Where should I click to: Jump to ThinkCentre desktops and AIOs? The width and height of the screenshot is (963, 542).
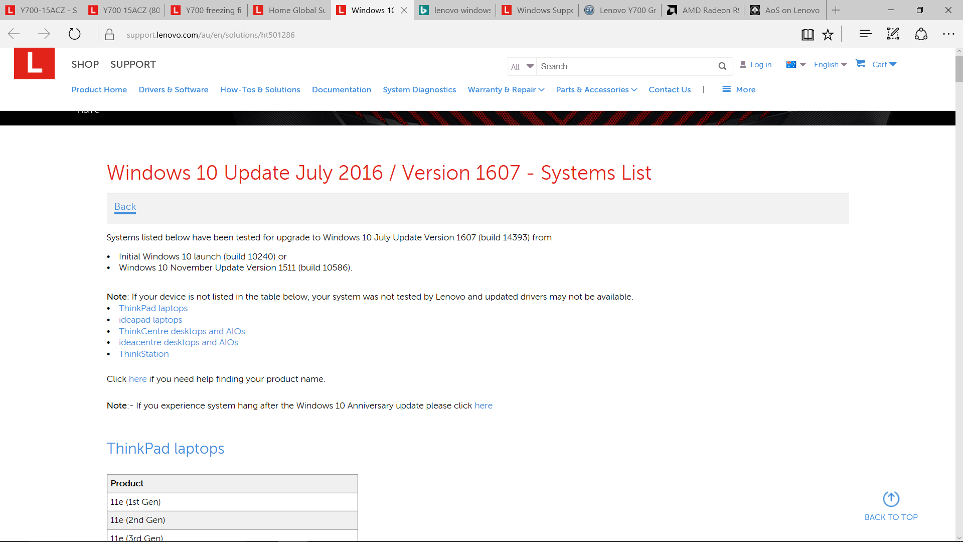pyautogui.click(x=182, y=331)
